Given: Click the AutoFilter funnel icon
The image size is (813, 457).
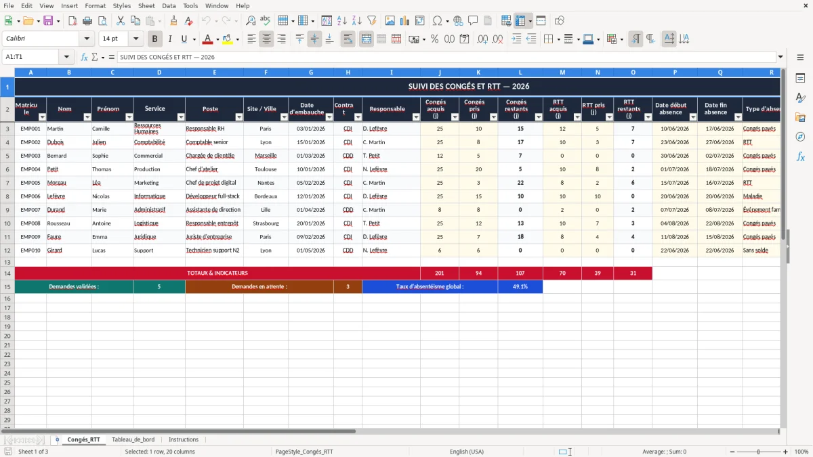Looking at the screenshot, I should [371, 21].
